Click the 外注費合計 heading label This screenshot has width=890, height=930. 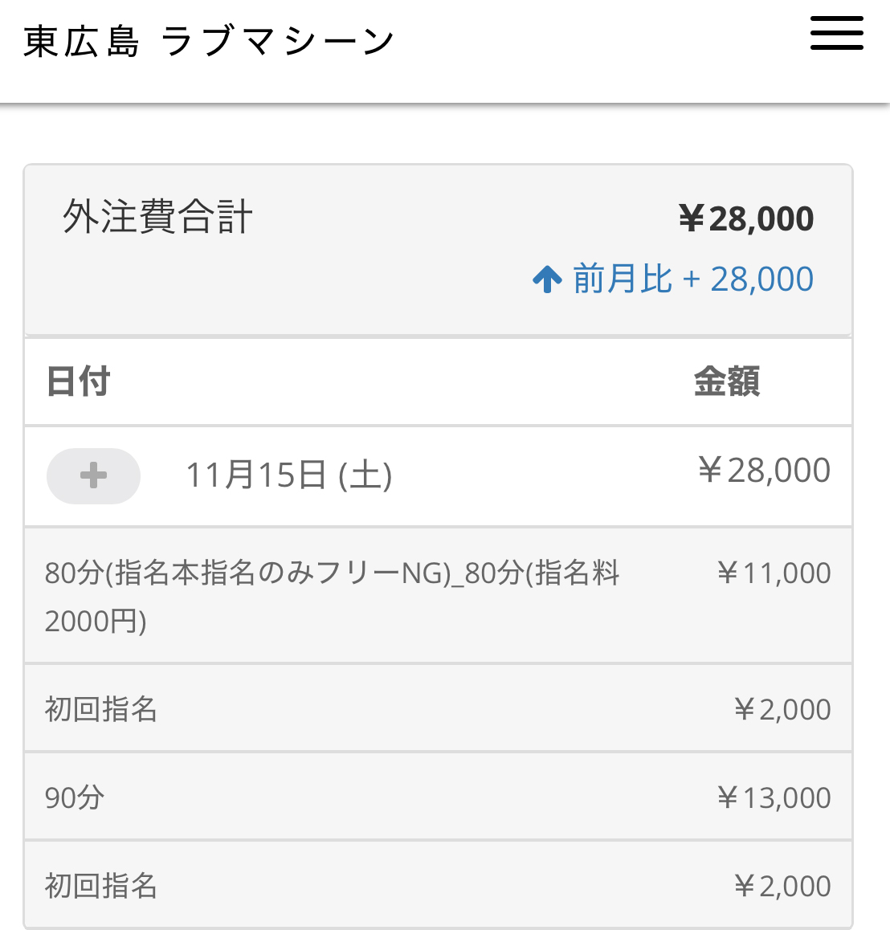point(157,217)
